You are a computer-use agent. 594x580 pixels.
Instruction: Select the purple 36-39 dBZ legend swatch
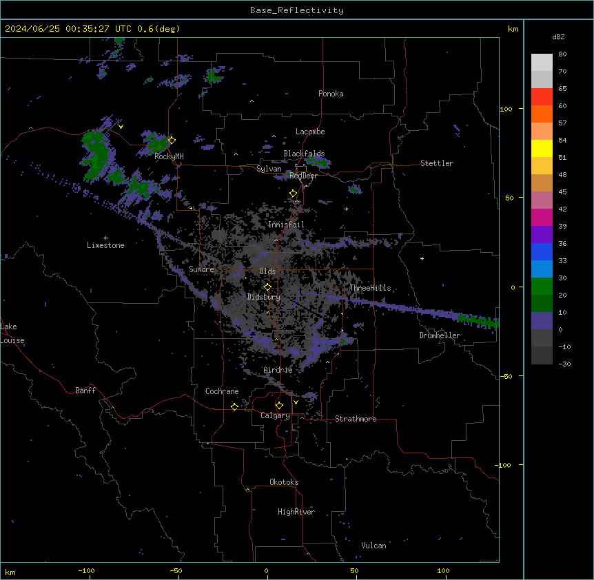coord(542,234)
